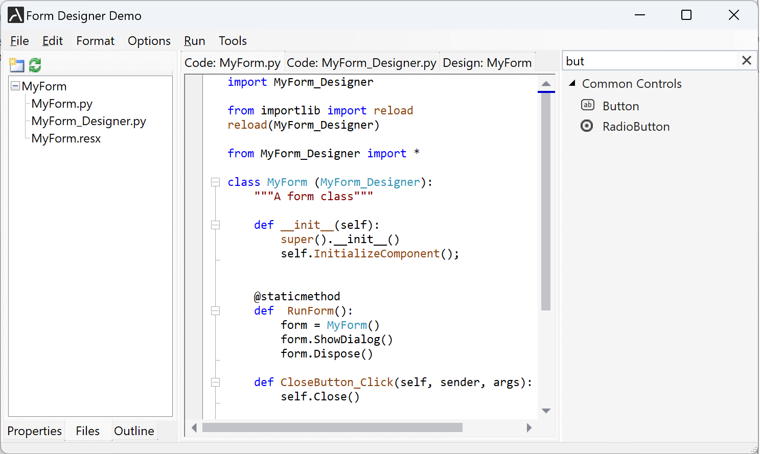Select MyForm.resx in the file tree
This screenshot has height=454, width=760.
pyautogui.click(x=66, y=138)
